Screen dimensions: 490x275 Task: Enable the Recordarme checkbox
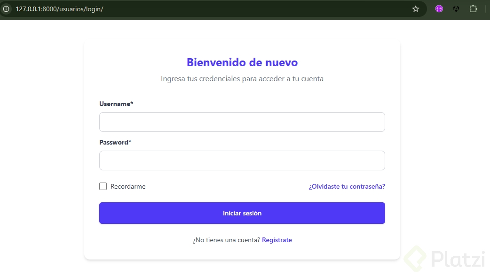103,186
